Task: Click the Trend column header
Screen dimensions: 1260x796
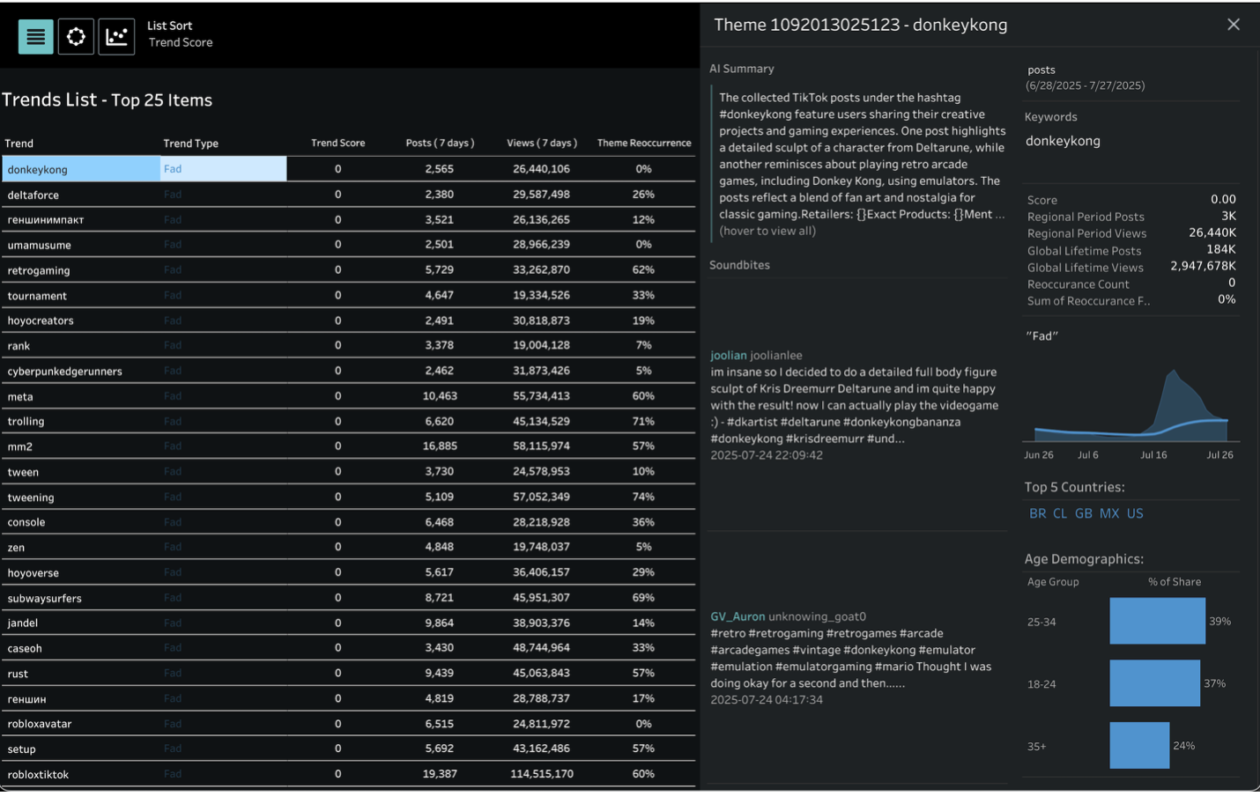Action: tap(19, 144)
